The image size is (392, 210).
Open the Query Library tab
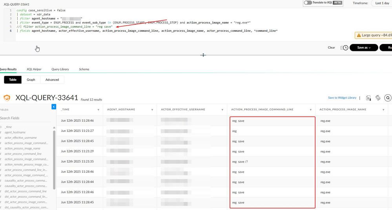[60, 69]
